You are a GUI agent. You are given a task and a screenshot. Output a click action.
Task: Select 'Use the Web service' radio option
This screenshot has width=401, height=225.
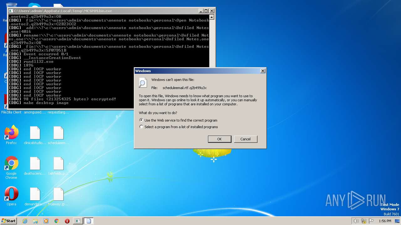click(x=141, y=120)
